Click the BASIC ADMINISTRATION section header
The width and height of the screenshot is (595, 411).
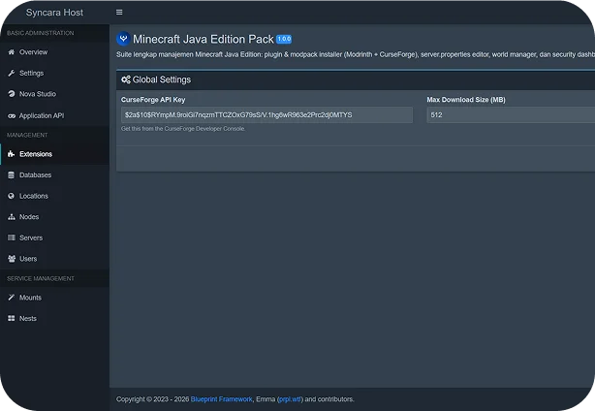pos(41,33)
